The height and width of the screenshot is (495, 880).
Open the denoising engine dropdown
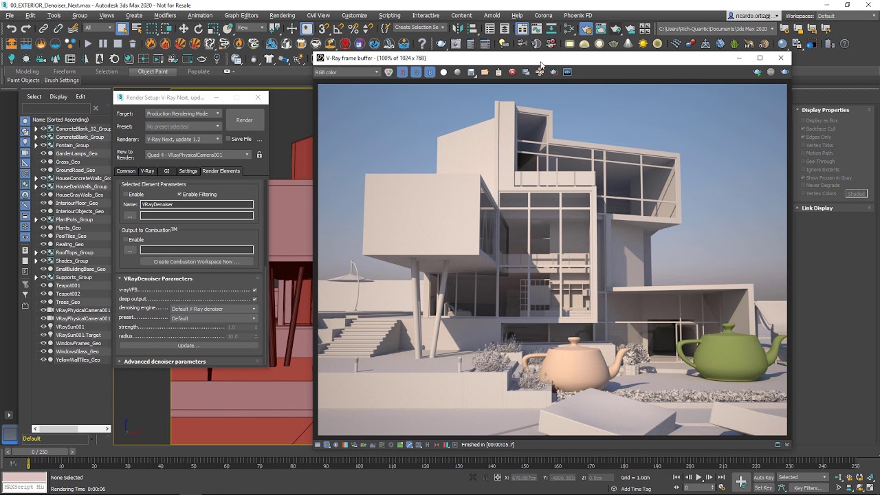(x=213, y=309)
